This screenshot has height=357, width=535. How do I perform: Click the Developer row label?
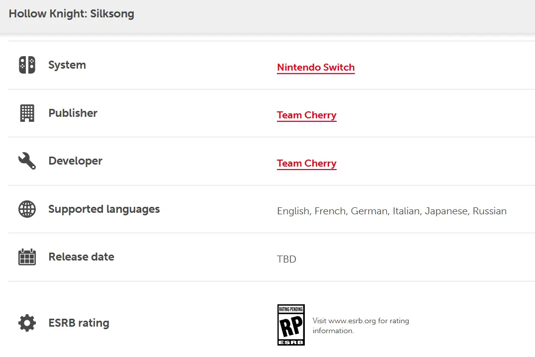(x=76, y=161)
